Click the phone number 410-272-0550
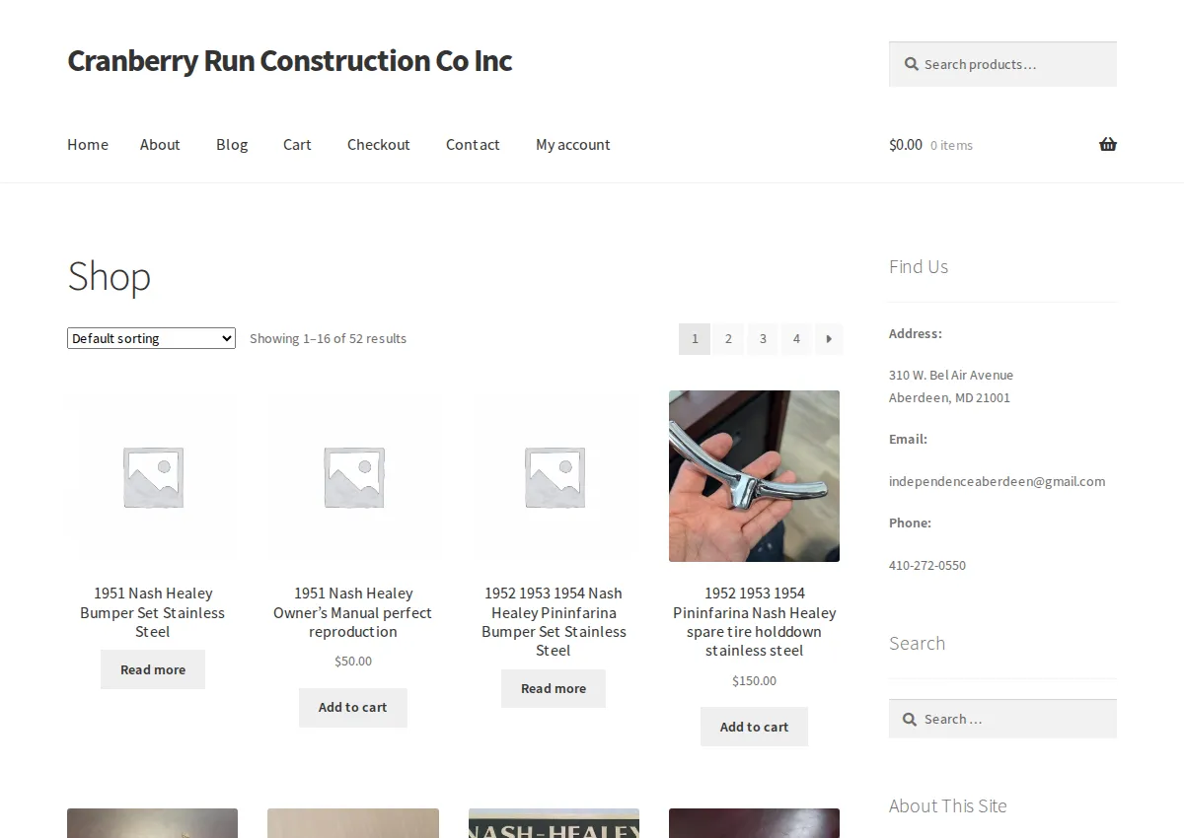This screenshot has width=1184, height=838. 927,565
